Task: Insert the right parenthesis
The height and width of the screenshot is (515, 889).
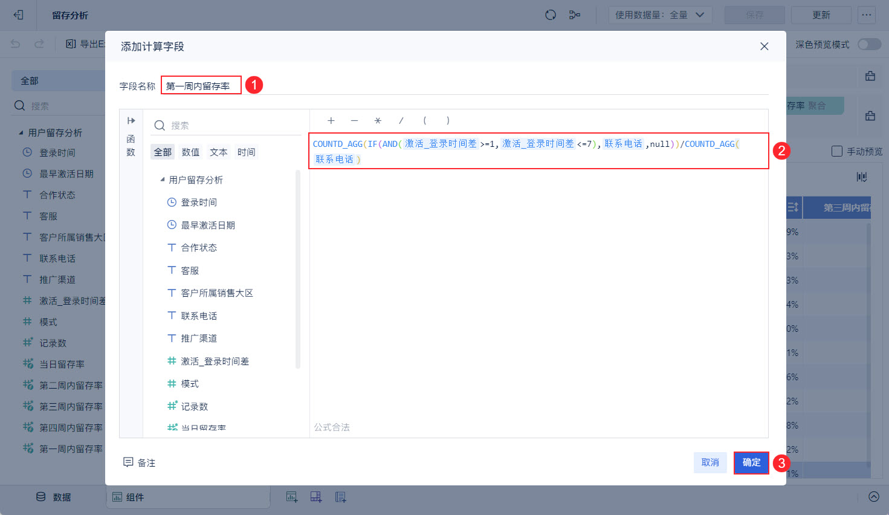Action: coord(448,120)
